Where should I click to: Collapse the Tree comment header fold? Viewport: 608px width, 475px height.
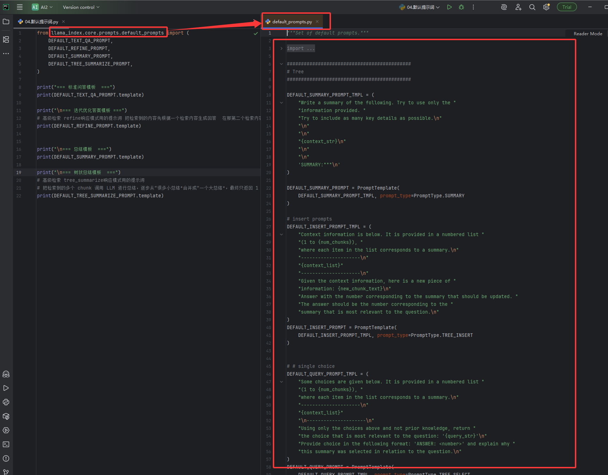coord(281,64)
